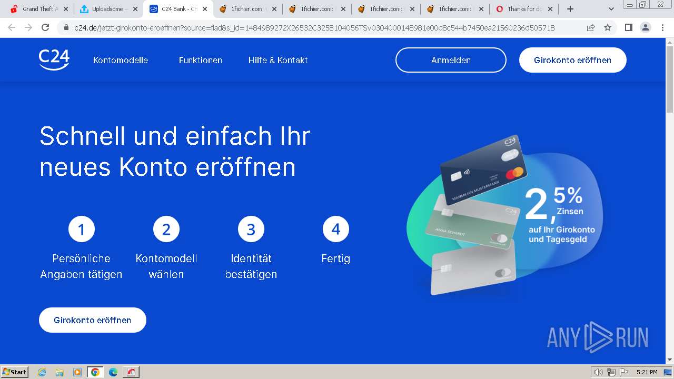
Task: Open Chrome three-dot menu
Action: (662, 27)
